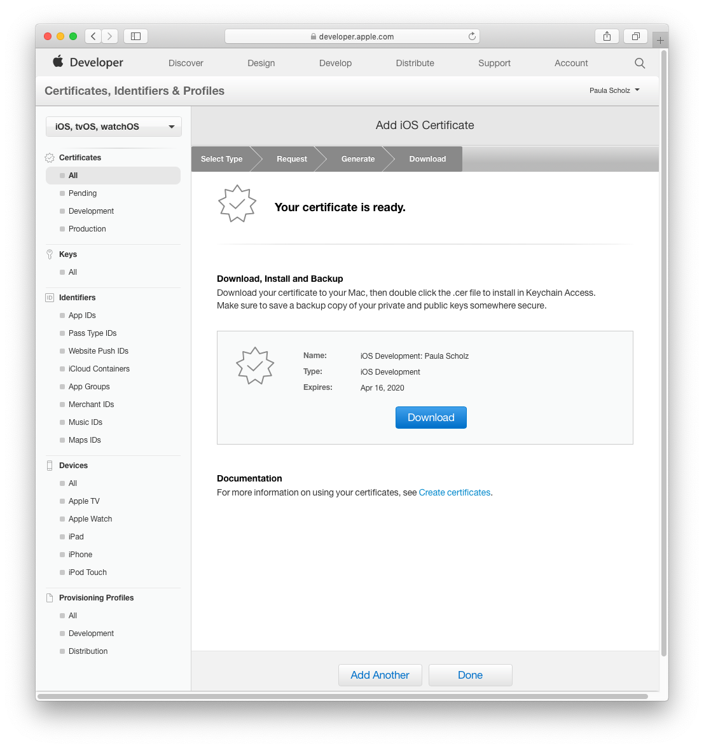
Task: Select All under Certificates
Action: [x=113, y=176]
